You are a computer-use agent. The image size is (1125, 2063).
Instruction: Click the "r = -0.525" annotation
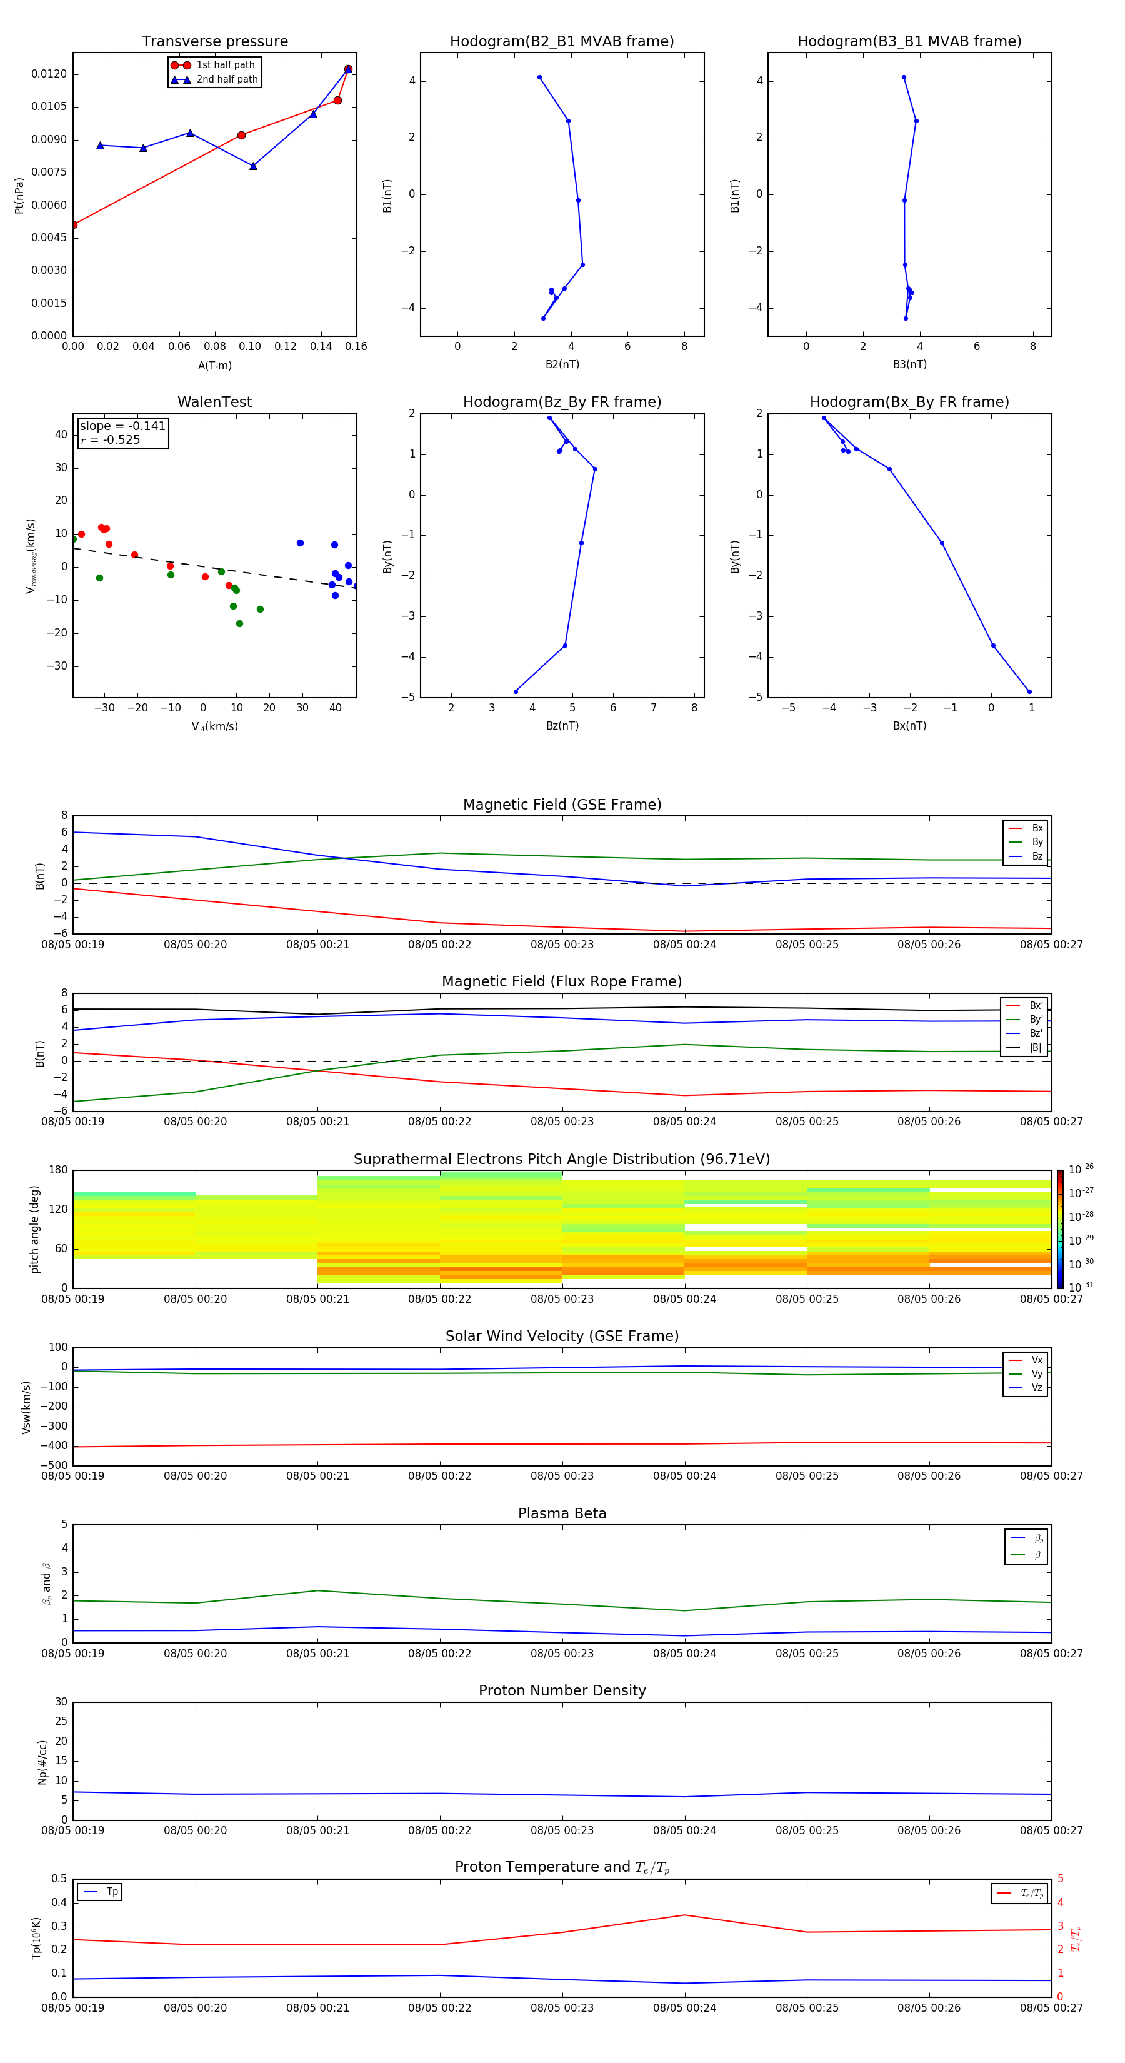[111, 439]
